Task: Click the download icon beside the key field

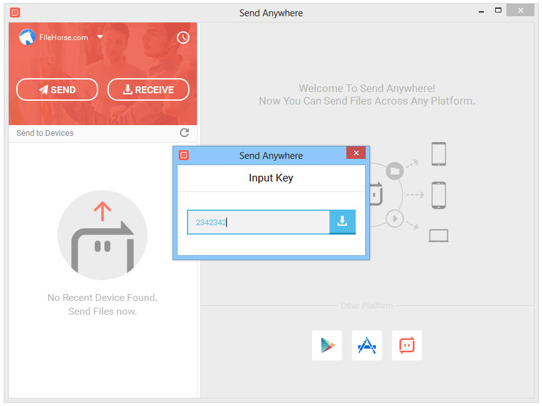Action: tap(342, 221)
